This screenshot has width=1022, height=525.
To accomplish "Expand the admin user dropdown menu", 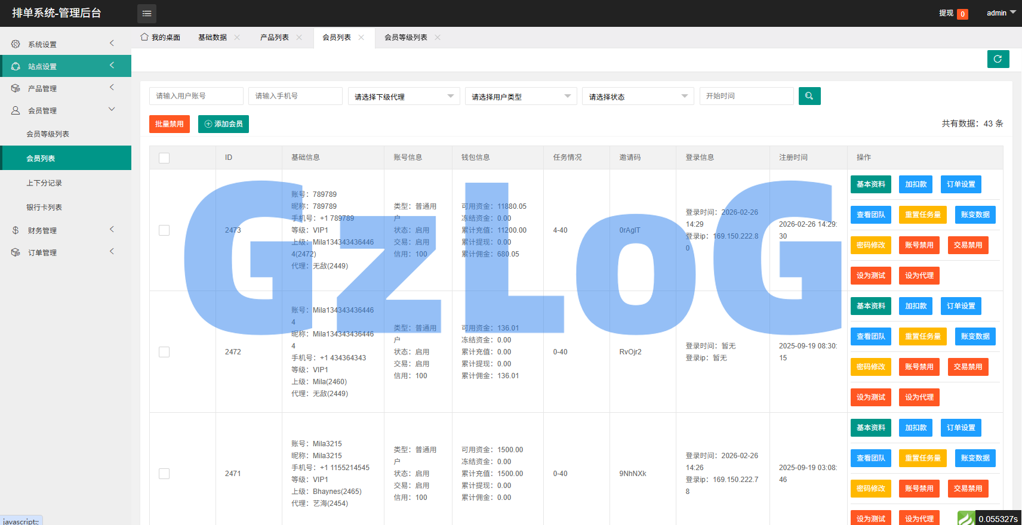I will tap(1001, 13).
